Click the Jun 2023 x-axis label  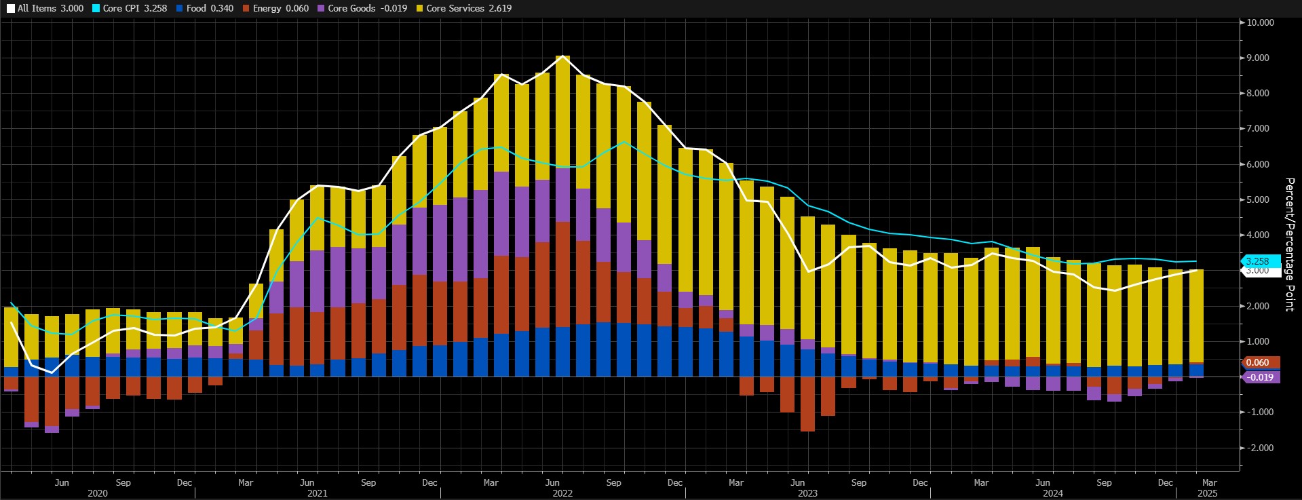click(797, 482)
